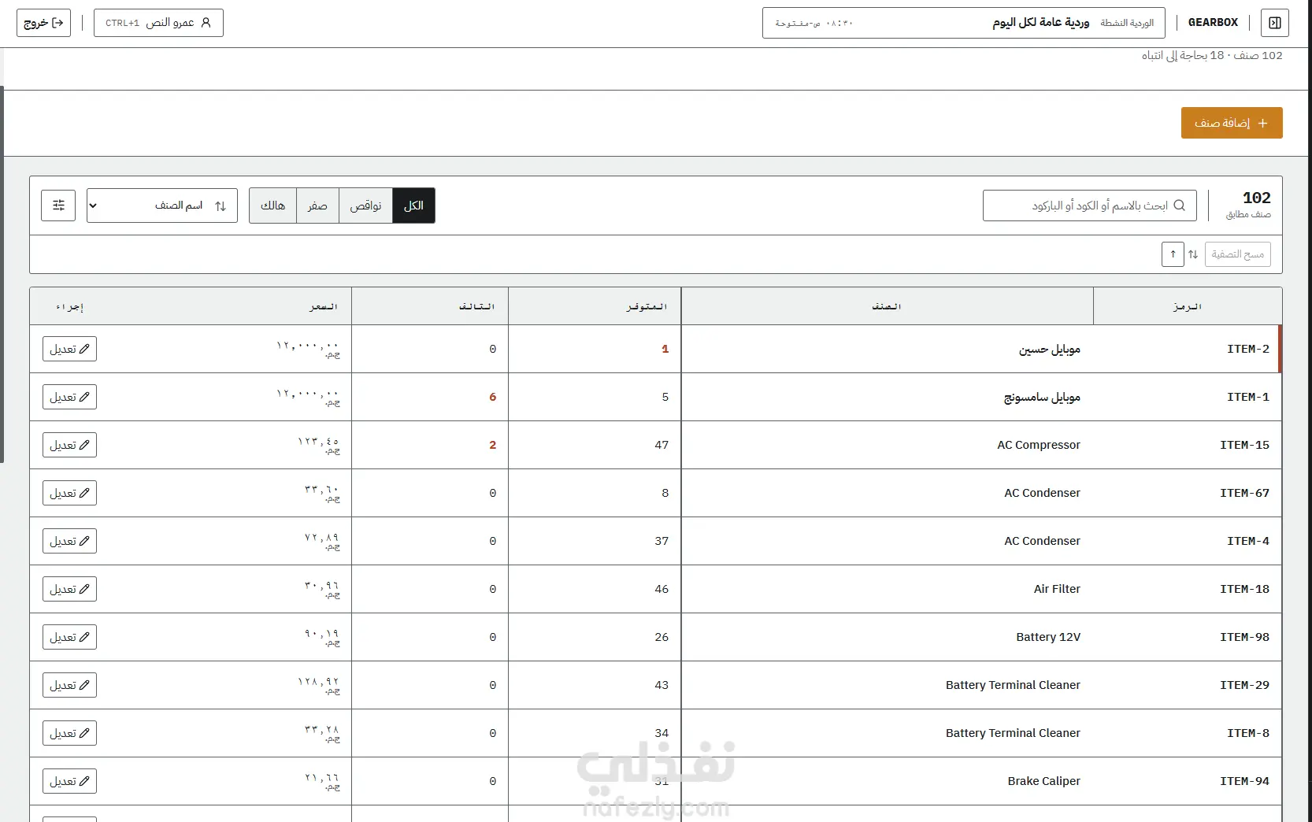This screenshot has height=822, width=1312.
Task: Click item name Brake Caliper
Action: tap(1044, 781)
